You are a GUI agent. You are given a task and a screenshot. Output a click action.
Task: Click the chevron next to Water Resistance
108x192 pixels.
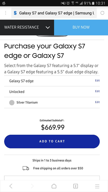point(48,27)
